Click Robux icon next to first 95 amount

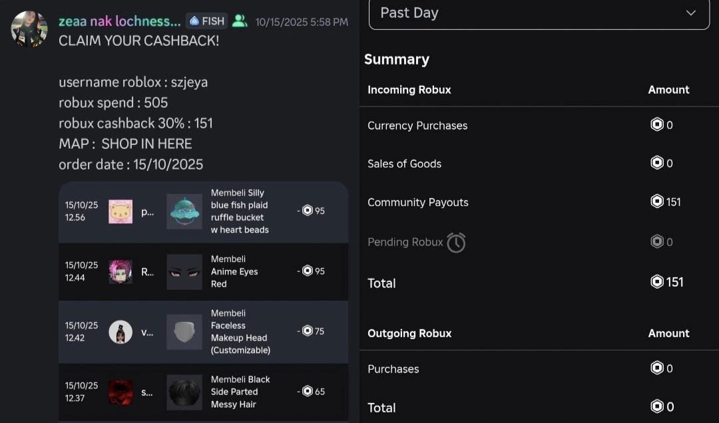point(308,210)
